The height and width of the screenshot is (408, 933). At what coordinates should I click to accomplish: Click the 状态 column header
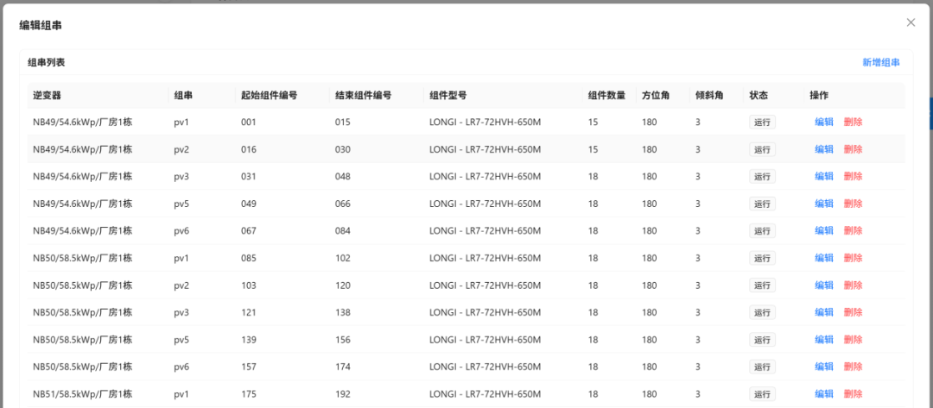coord(758,96)
